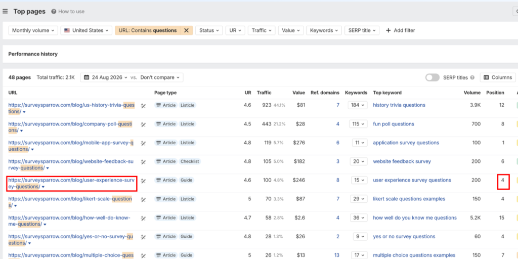Click the how well do you know me questions keyword
The image size is (518, 259).
point(415,218)
